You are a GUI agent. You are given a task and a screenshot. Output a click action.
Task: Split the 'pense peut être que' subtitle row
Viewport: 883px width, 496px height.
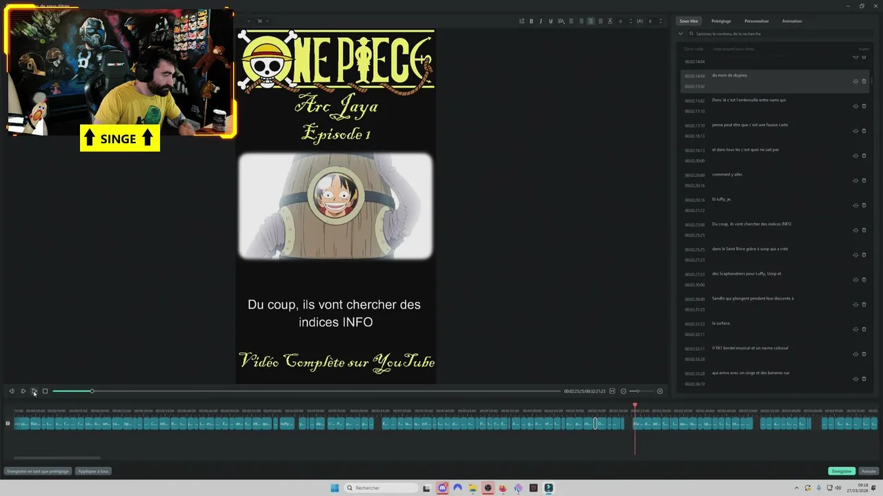(x=855, y=131)
